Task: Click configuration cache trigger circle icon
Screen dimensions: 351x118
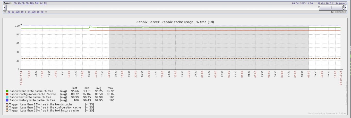Action: click(7, 107)
